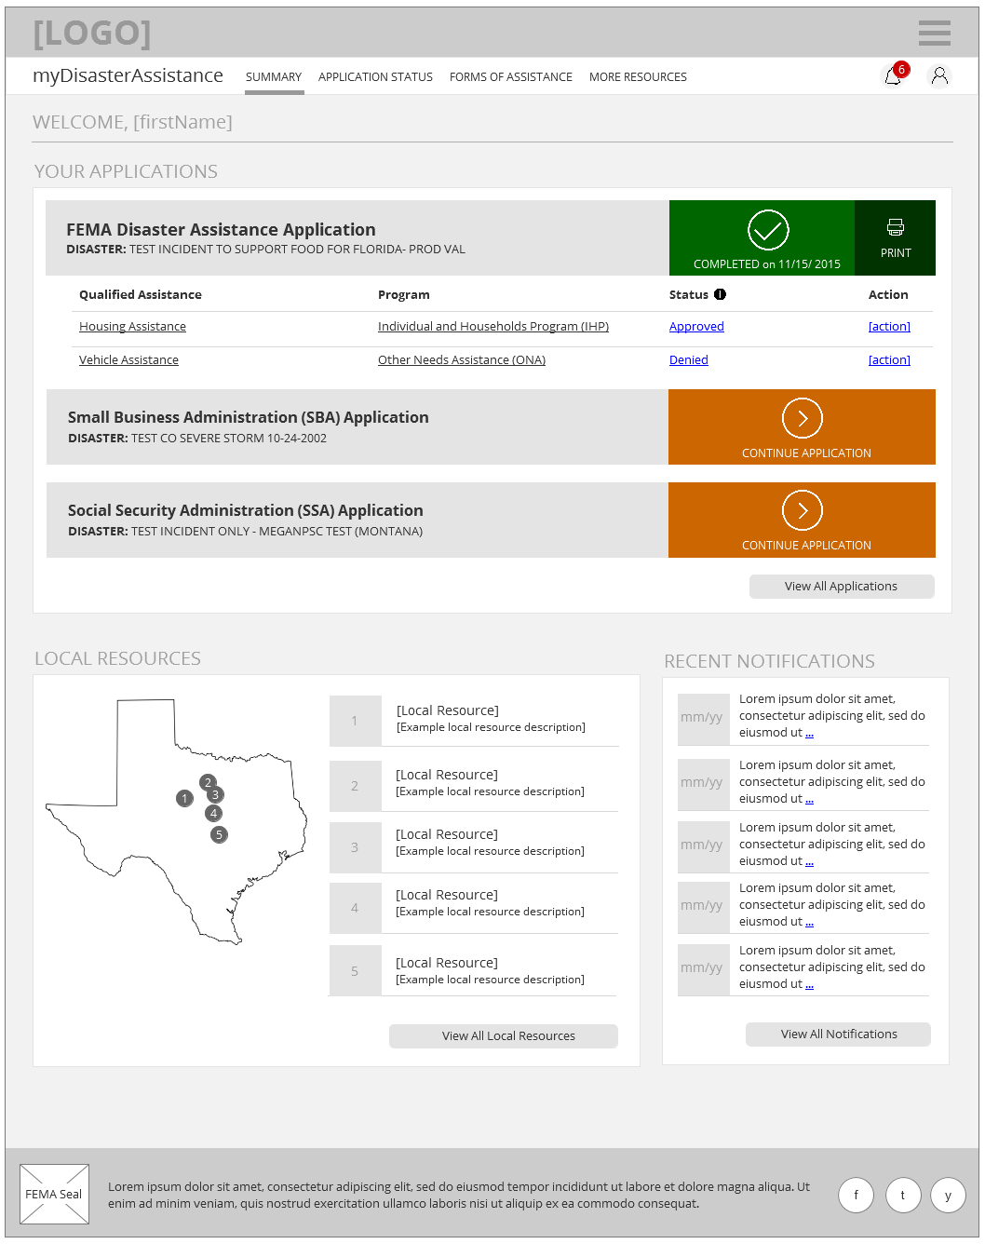The image size is (985, 1244).
Task: Expand the fourth notification's ellipsis link
Action: click(x=809, y=923)
